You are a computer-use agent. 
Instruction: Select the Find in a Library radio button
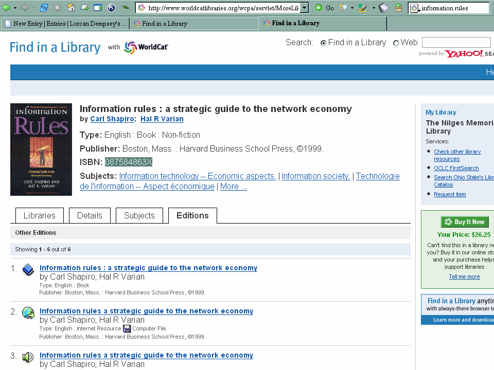(x=323, y=43)
